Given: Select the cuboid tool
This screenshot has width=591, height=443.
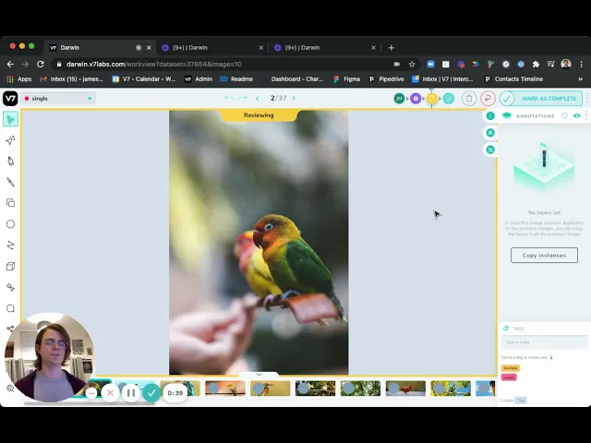Looking at the screenshot, I should (10, 267).
